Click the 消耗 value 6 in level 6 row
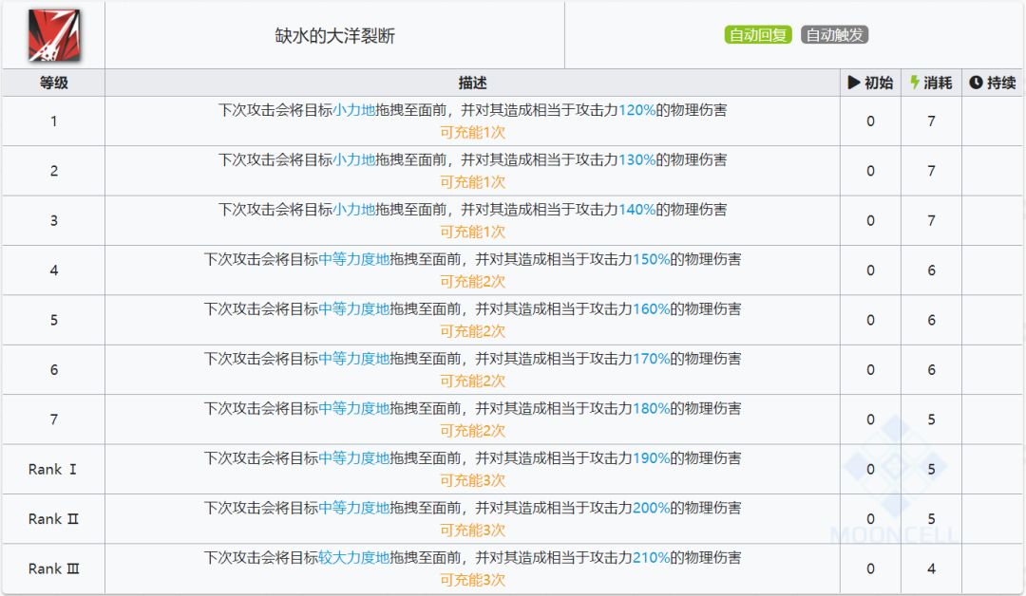Screen dimensions: 1026x596 click(931, 369)
